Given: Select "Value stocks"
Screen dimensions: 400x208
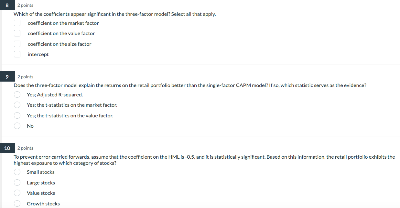Looking at the screenshot, I should pos(17,193).
